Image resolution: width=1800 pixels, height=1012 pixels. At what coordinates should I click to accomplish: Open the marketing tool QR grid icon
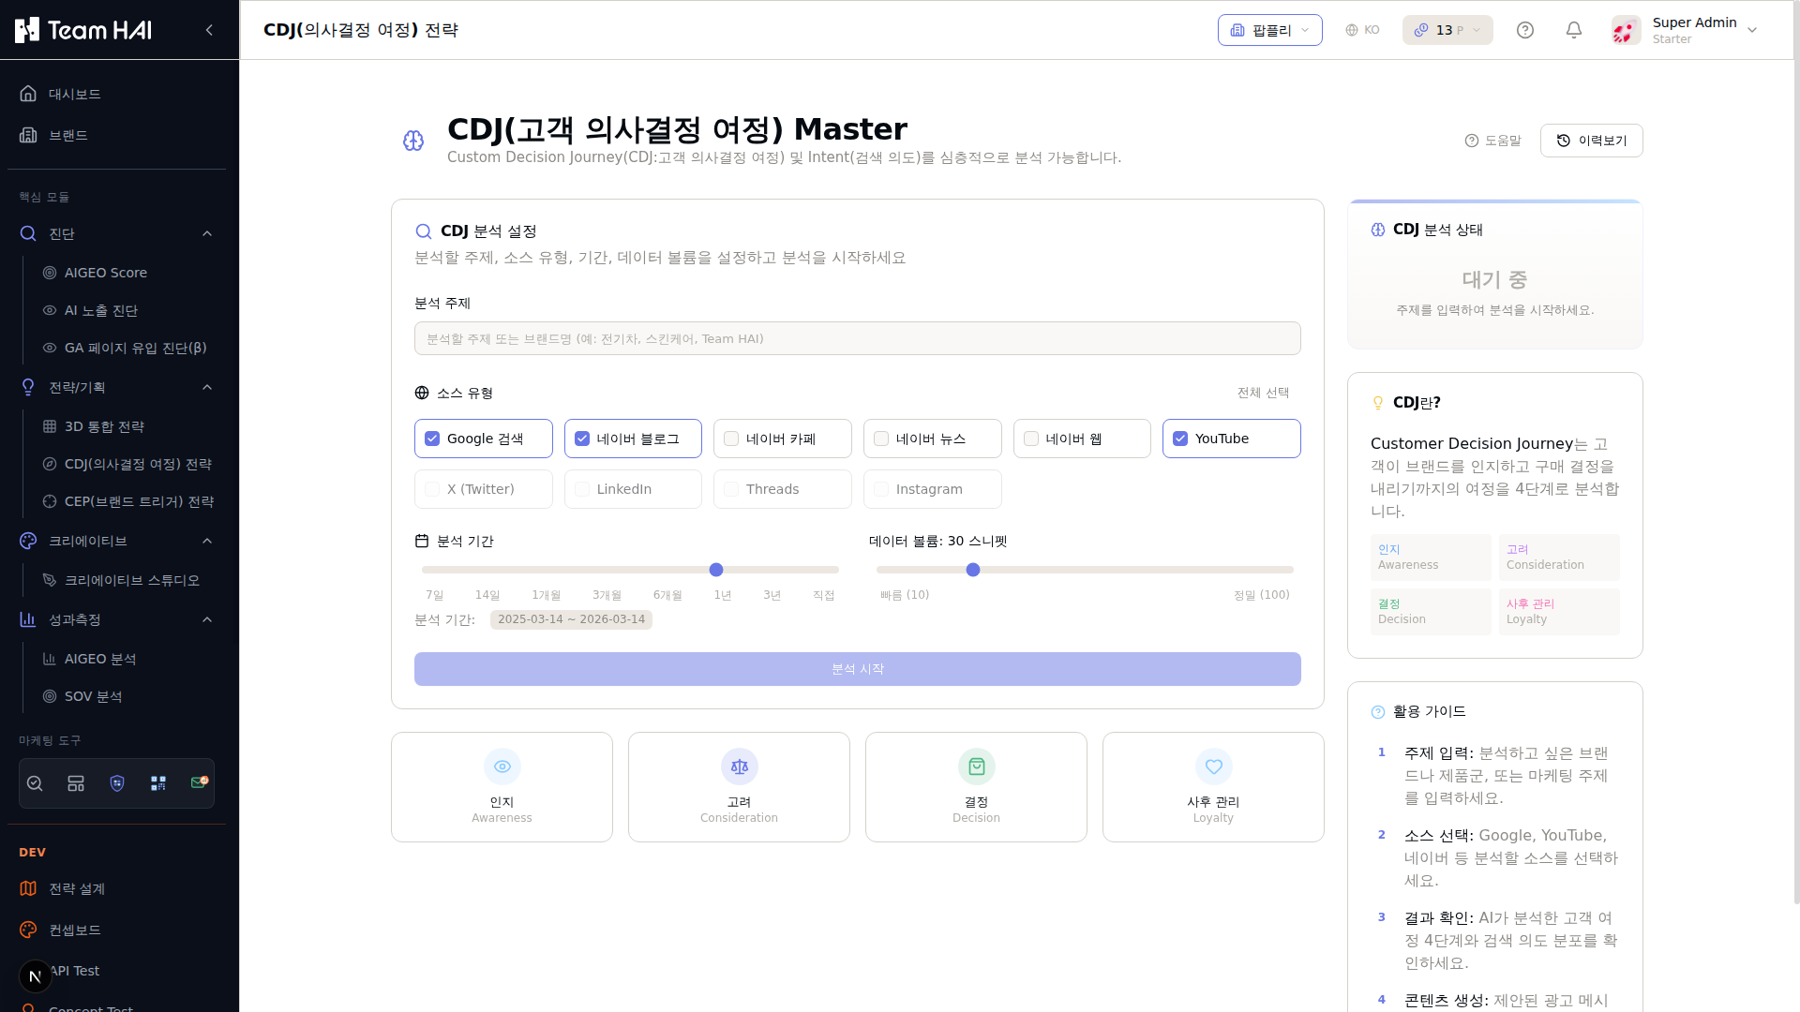pos(158,783)
